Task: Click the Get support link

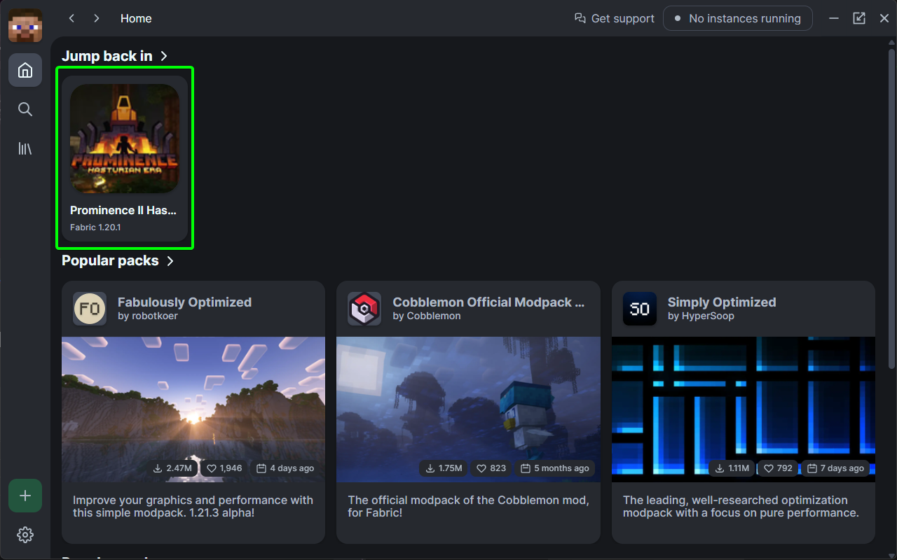Action: (615, 18)
